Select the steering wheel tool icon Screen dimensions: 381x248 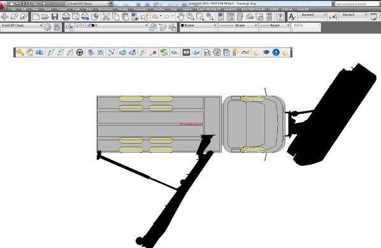pyautogui.click(x=80, y=52)
